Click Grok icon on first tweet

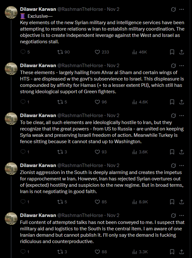click(x=174, y=9)
